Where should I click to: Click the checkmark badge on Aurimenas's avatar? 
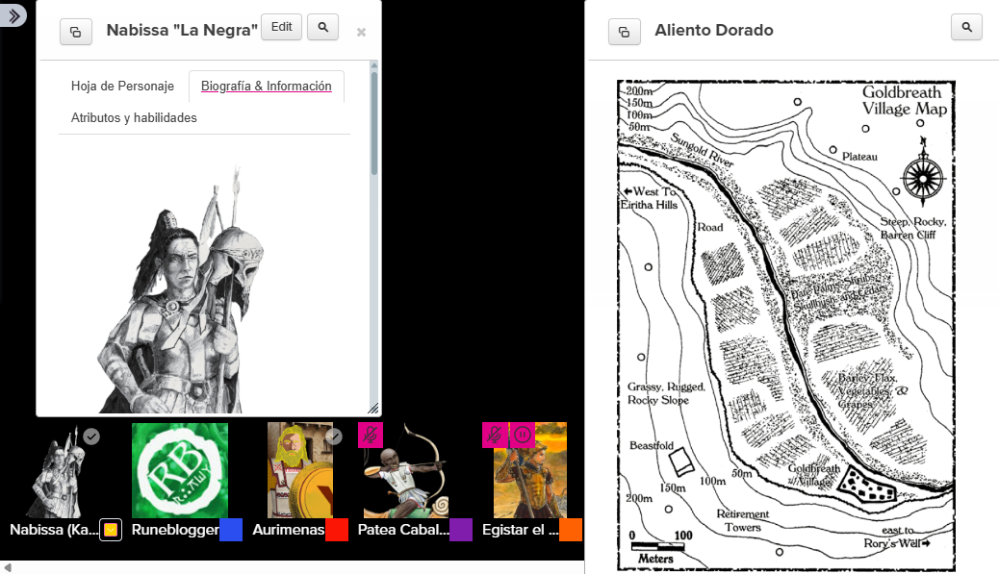click(334, 437)
